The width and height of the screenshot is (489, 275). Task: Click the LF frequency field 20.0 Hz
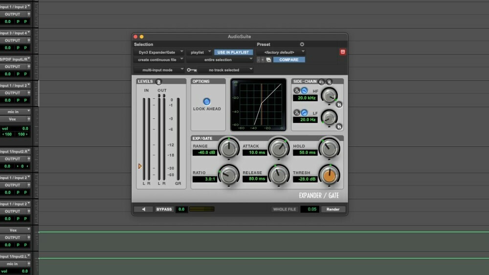point(305,119)
